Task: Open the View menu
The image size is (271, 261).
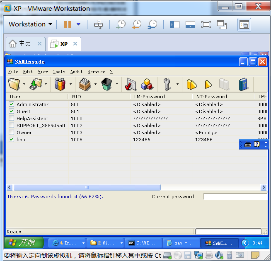Action: tap(43, 71)
